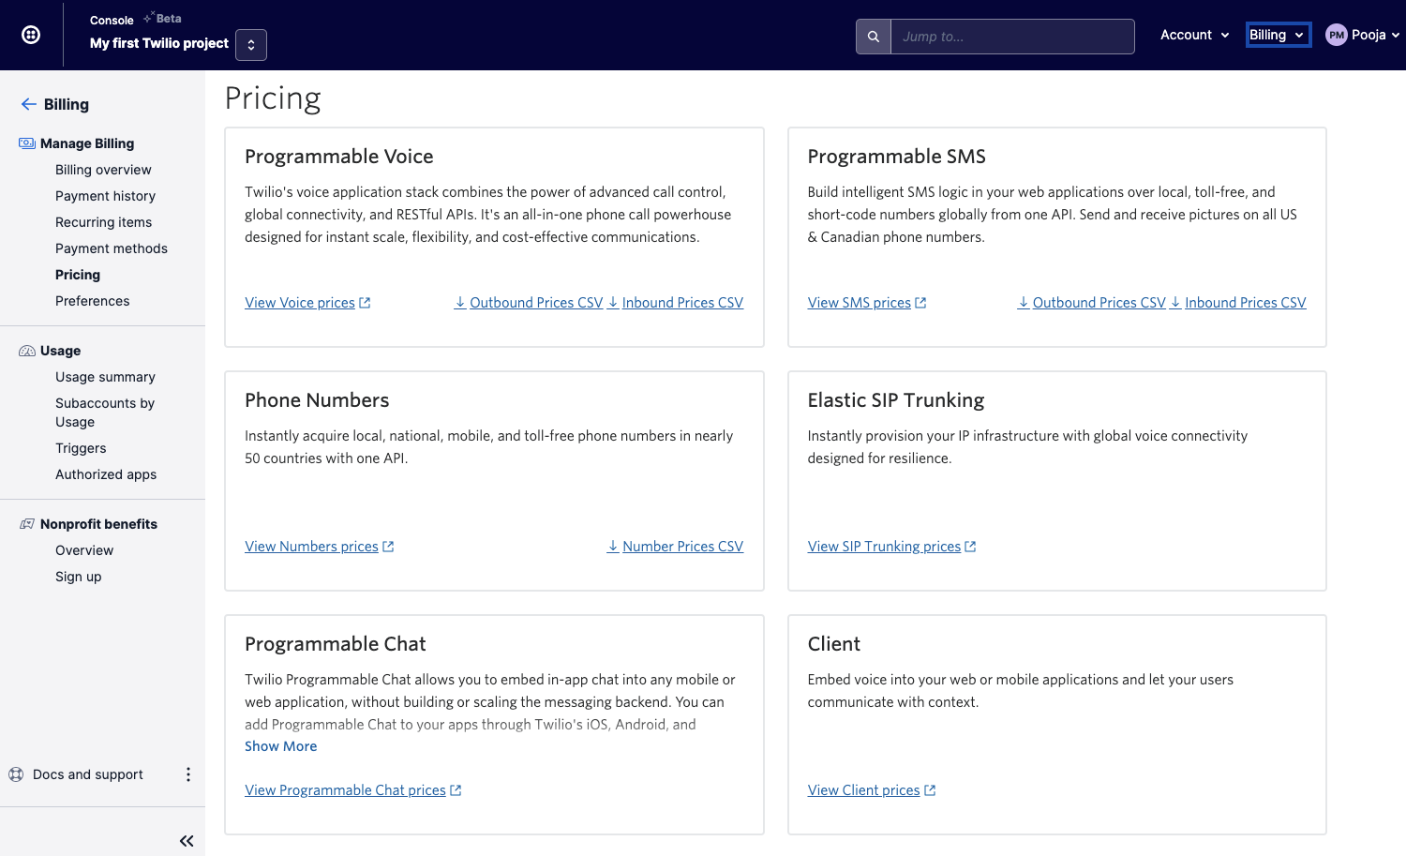The image size is (1406, 856).
Task: Click the Twilio logo home icon
Action: 31,35
